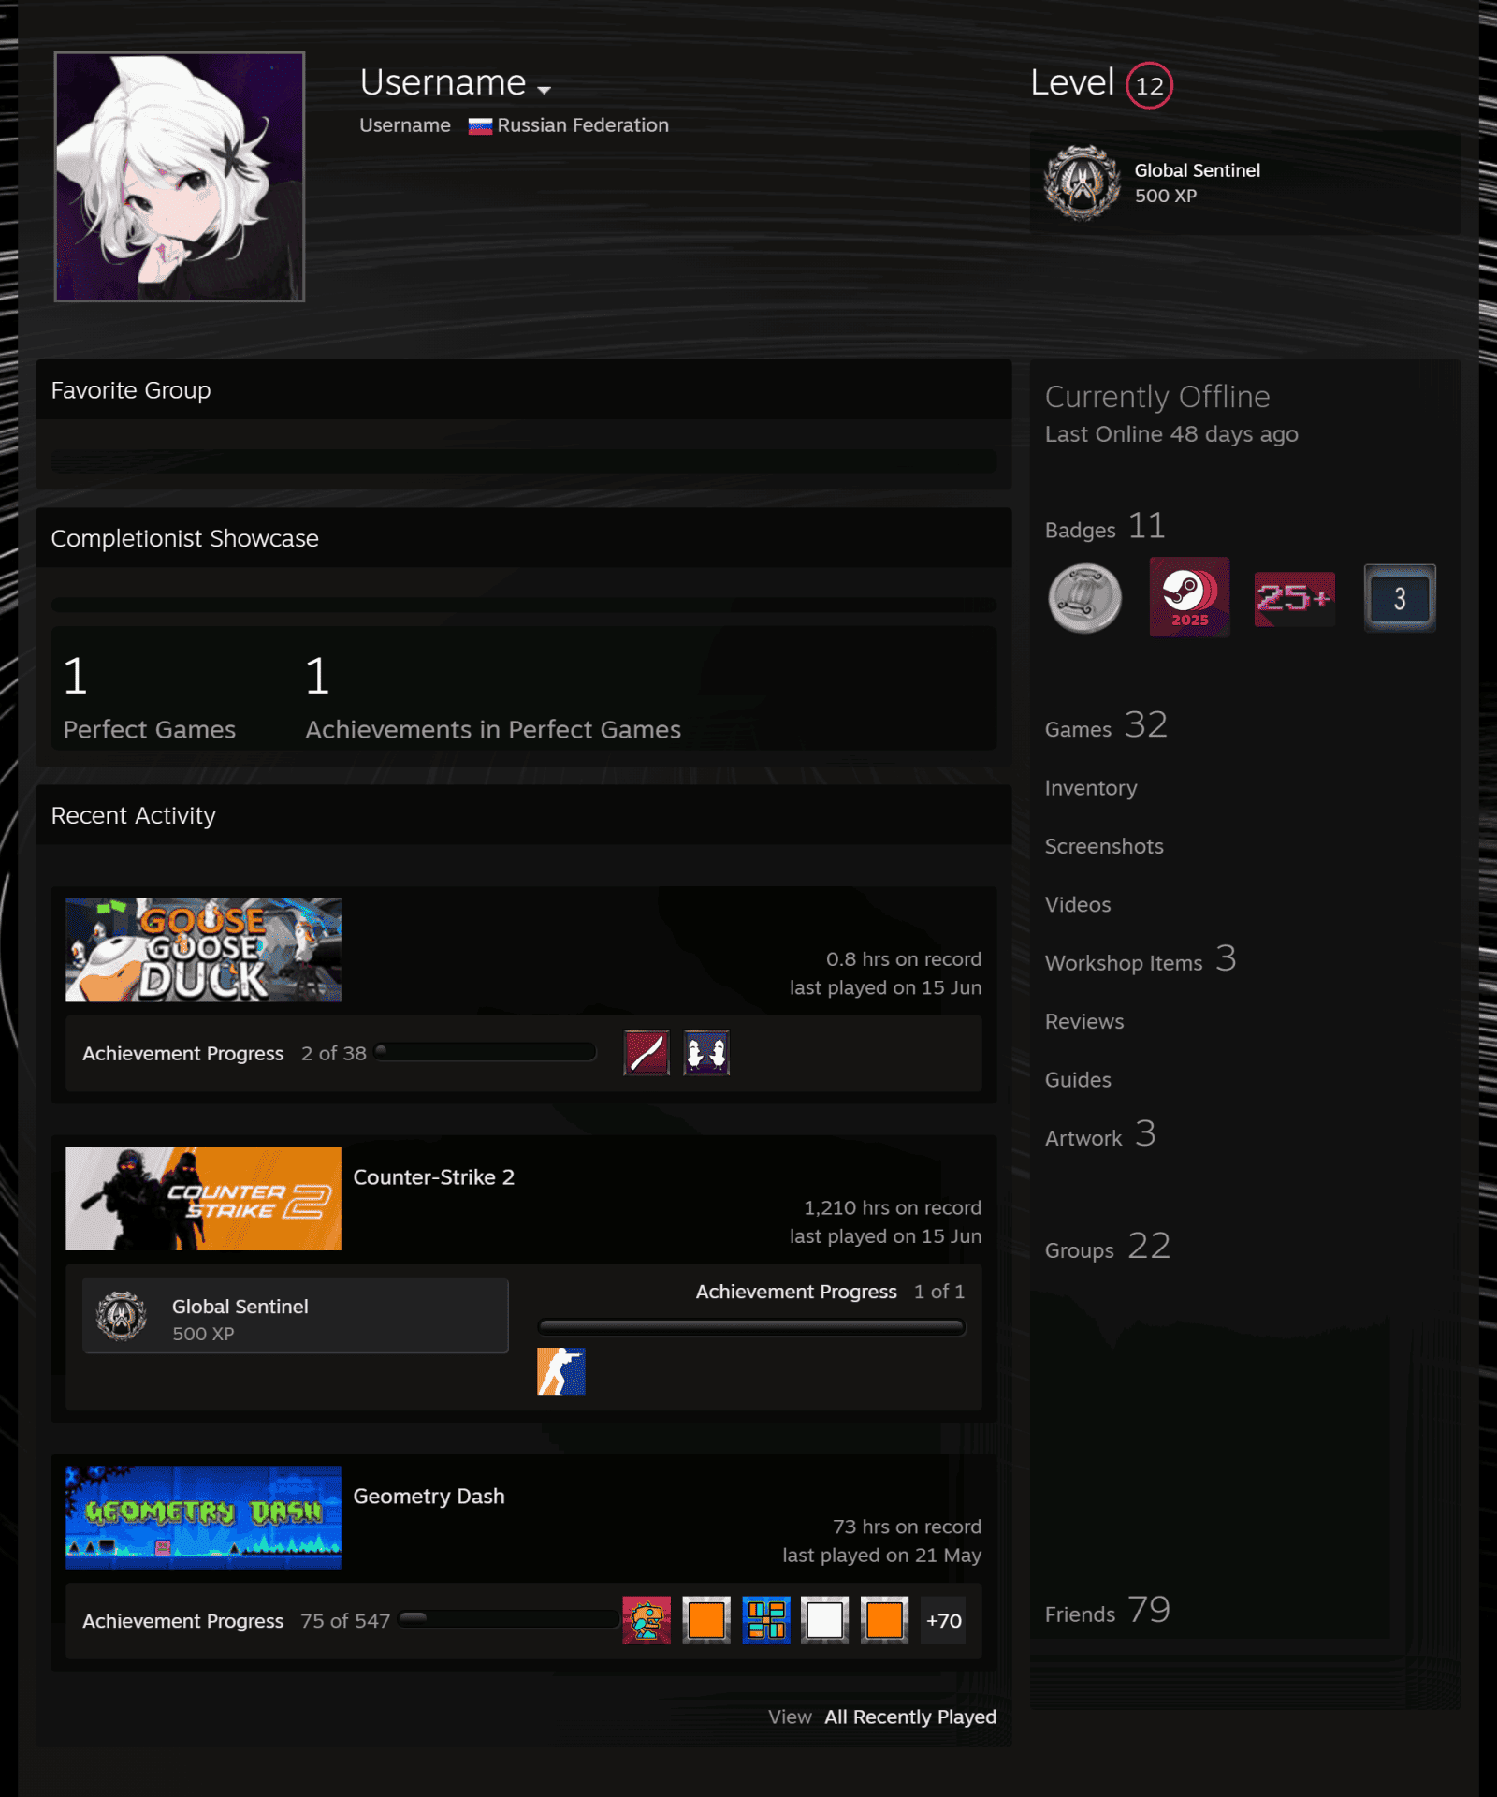Viewport: 1497px width, 1797px height.
Task: Open the Guides link
Action: coord(1078,1079)
